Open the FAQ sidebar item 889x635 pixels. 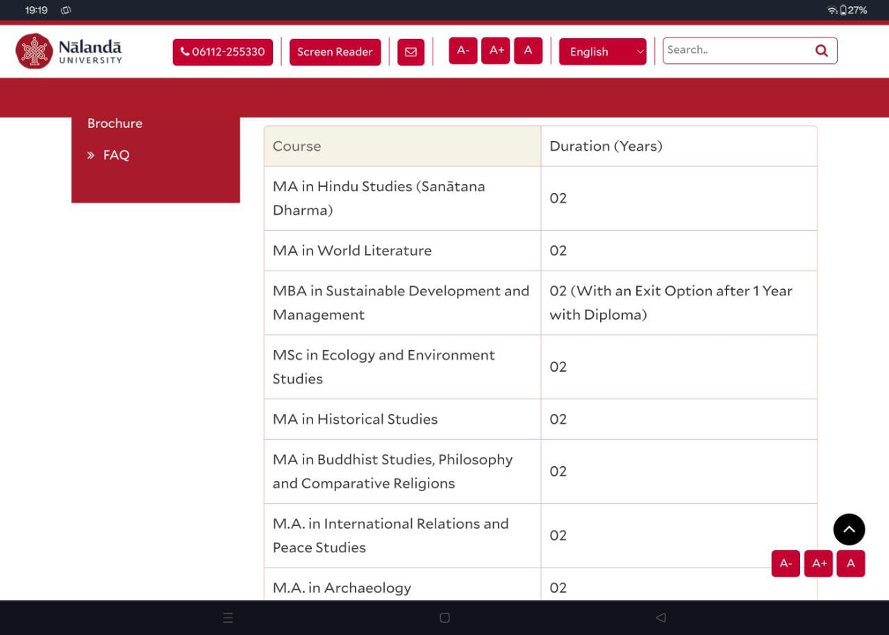pos(116,156)
